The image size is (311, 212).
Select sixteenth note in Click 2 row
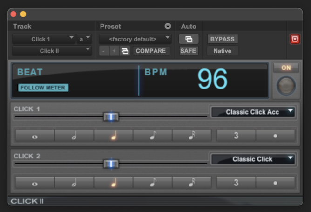click(x=192, y=183)
